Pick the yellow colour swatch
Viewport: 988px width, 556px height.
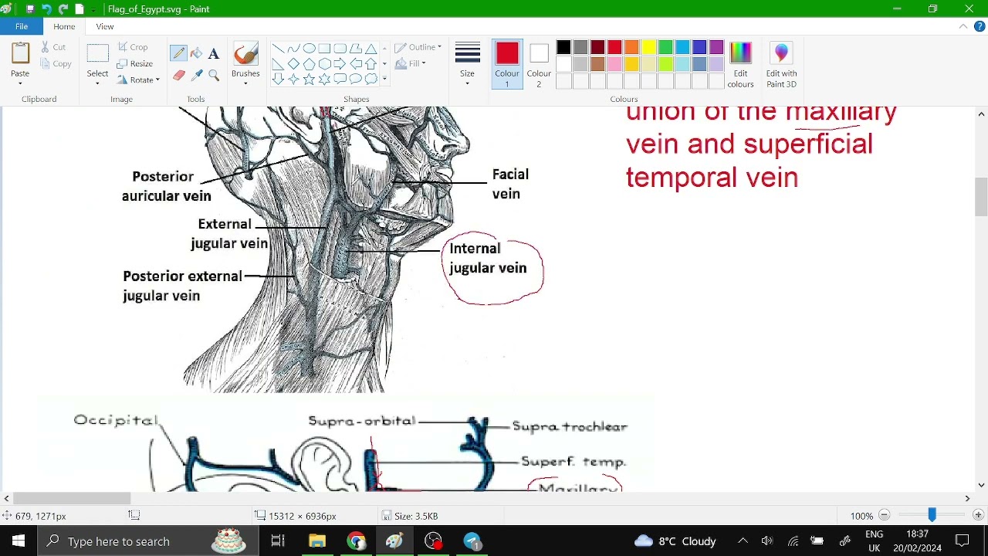pyautogui.click(x=648, y=48)
